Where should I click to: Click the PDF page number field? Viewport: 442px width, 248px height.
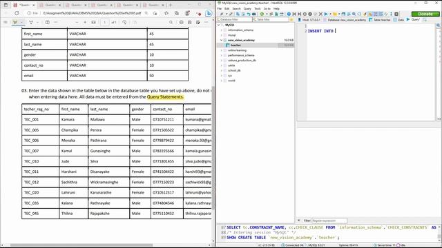pos(104,22)
